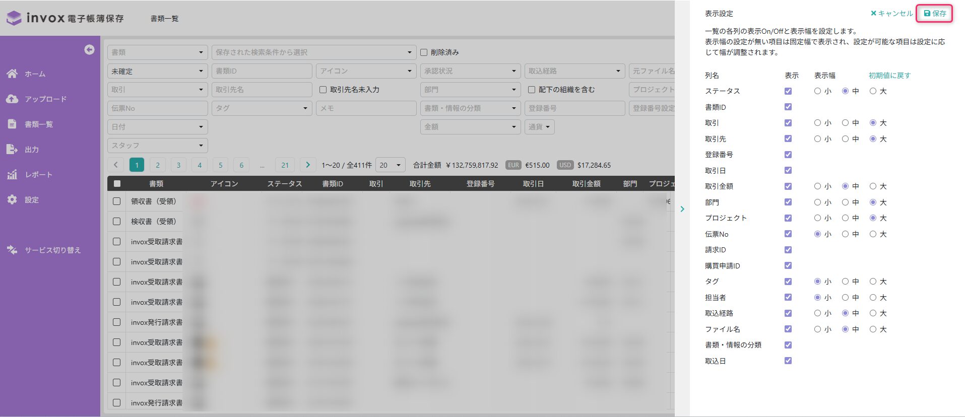Uncheck the 書類ID display checkbox
The width and height of the screenshot is (965, 417).
pyautogui.click(x=788, y=107)
